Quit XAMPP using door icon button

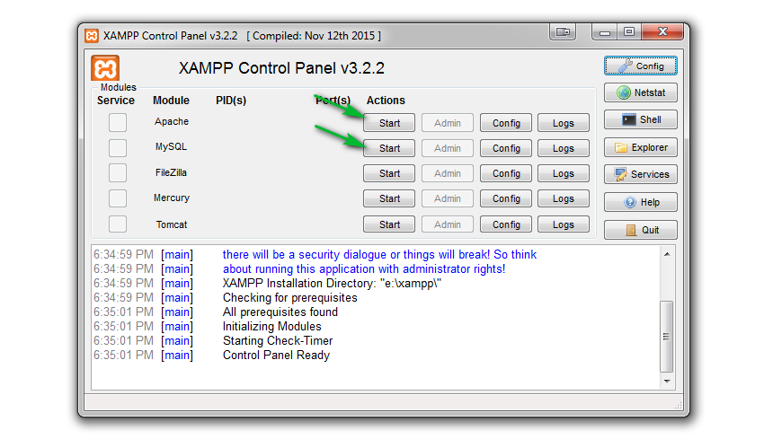pyautogui.click(x=640, y=230)
